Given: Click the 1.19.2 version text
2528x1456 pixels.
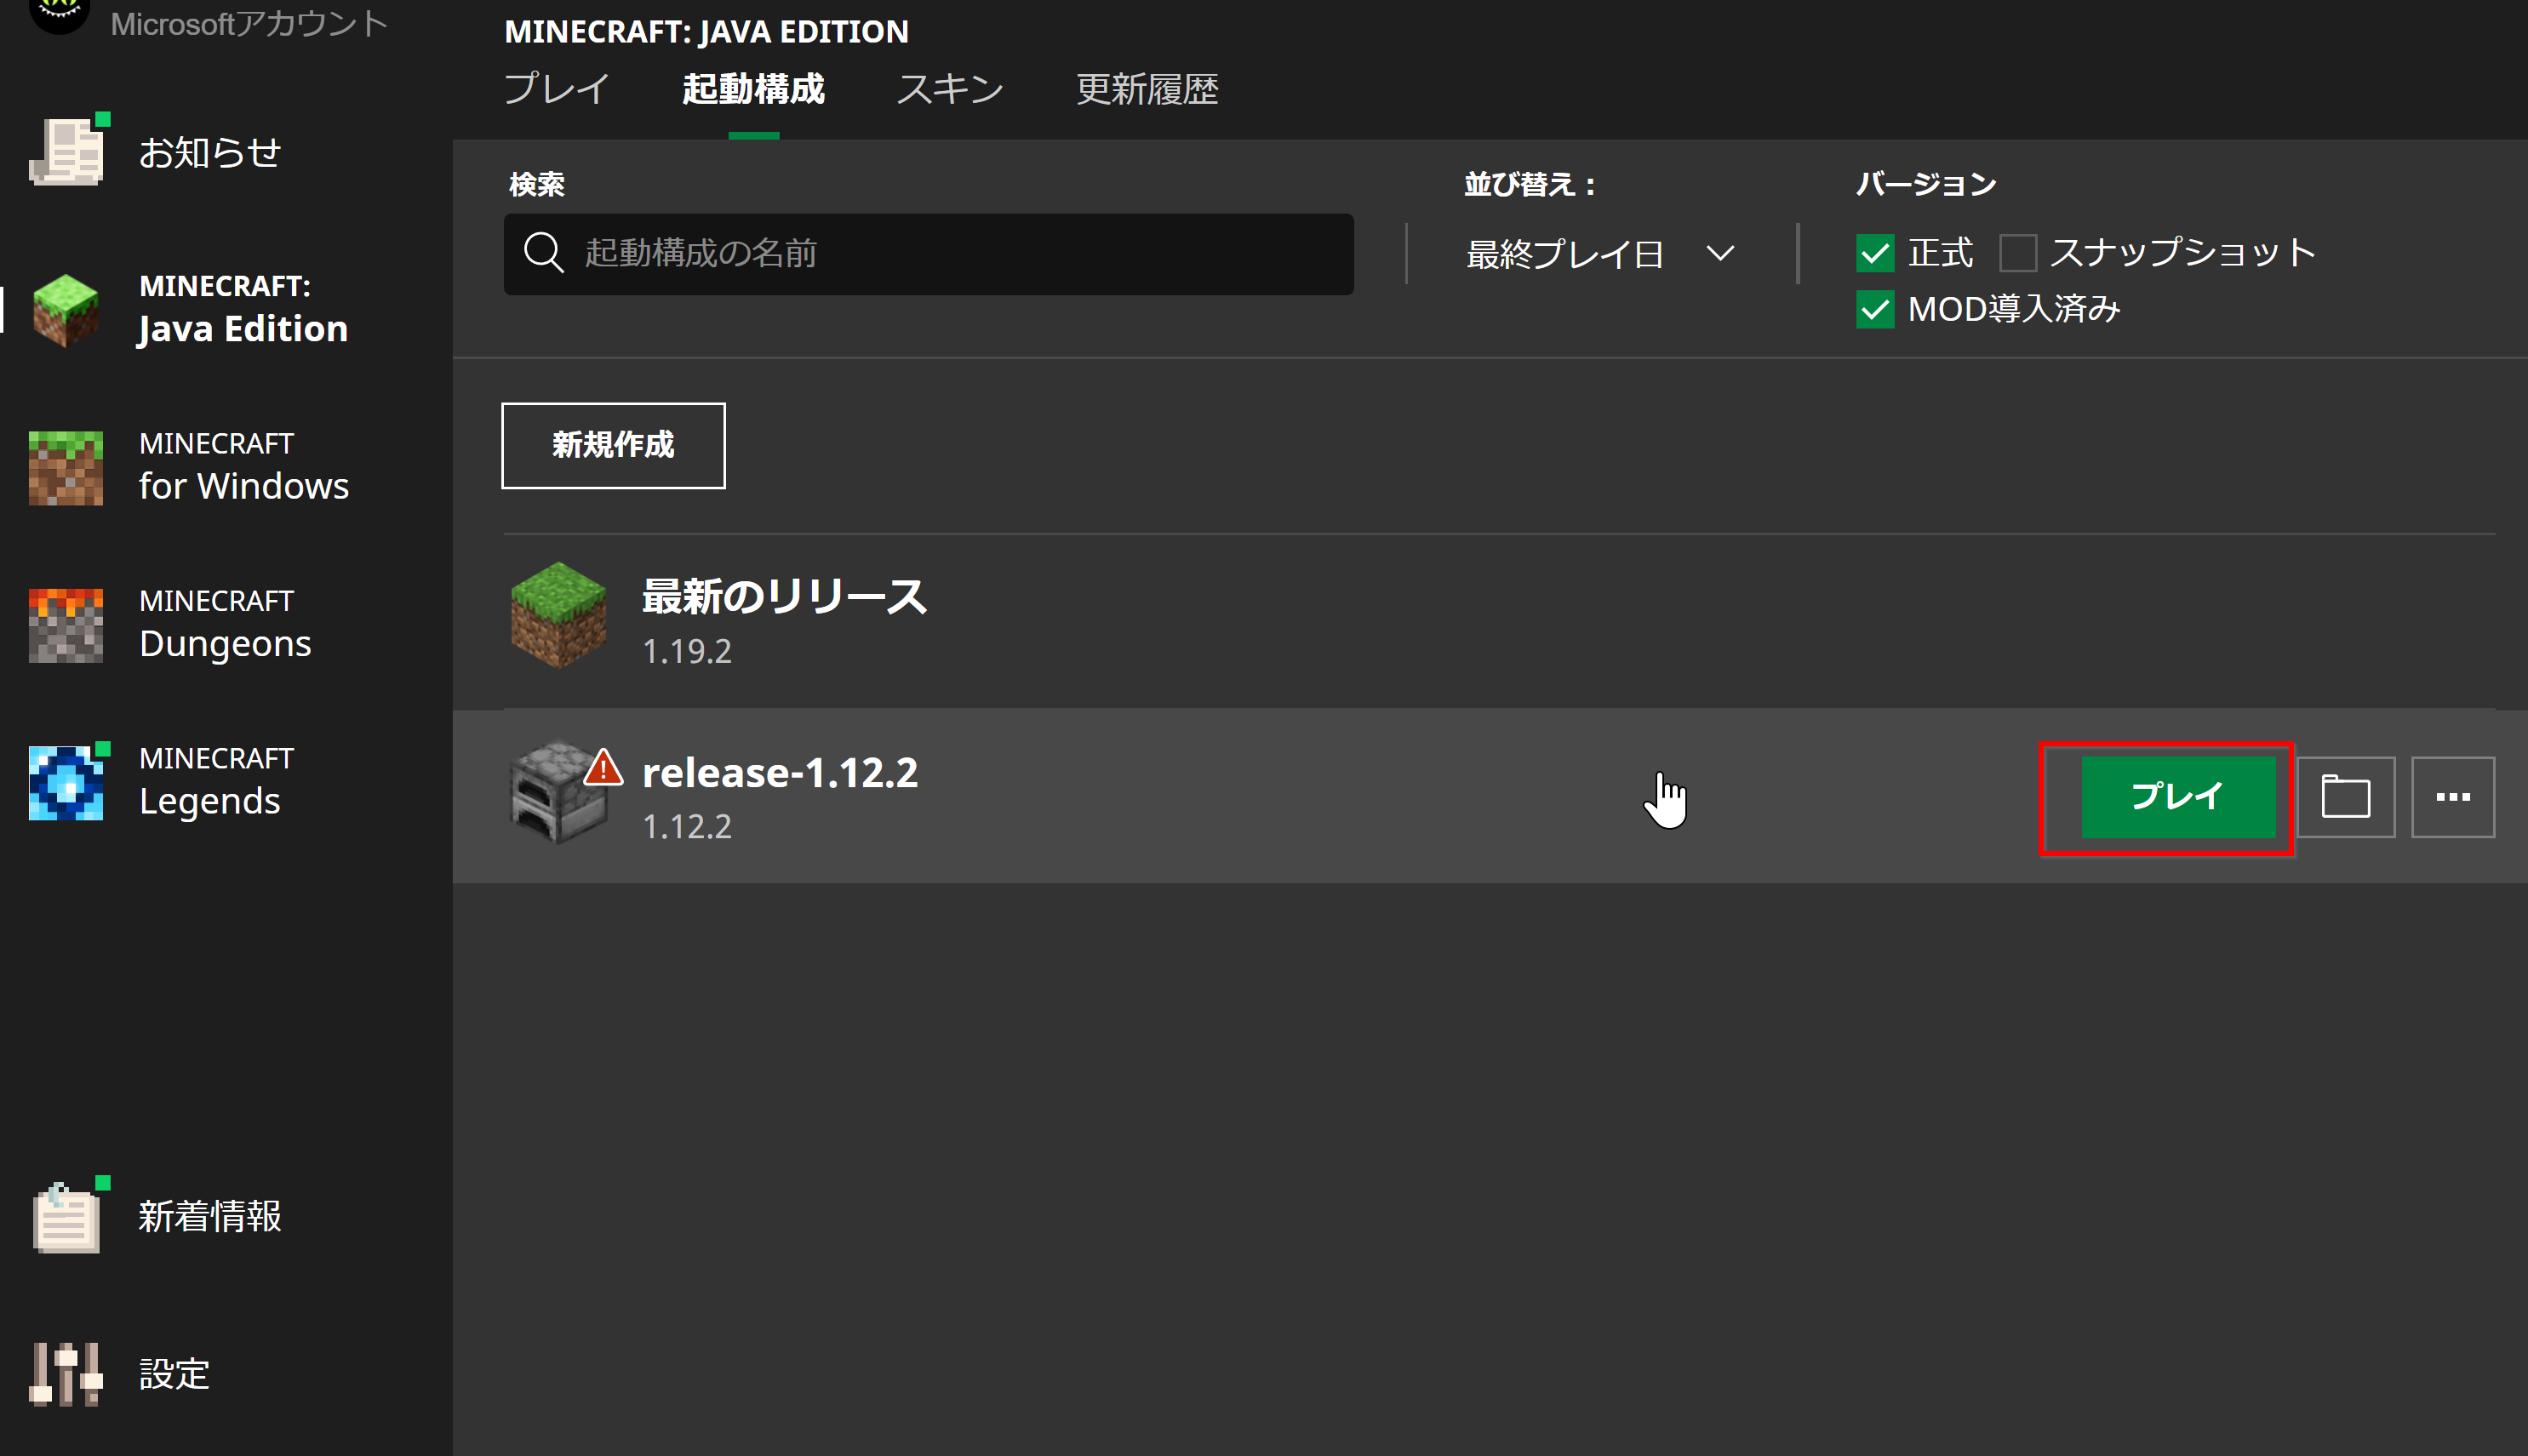Looking at the screenshot, I should pos(686,651).
